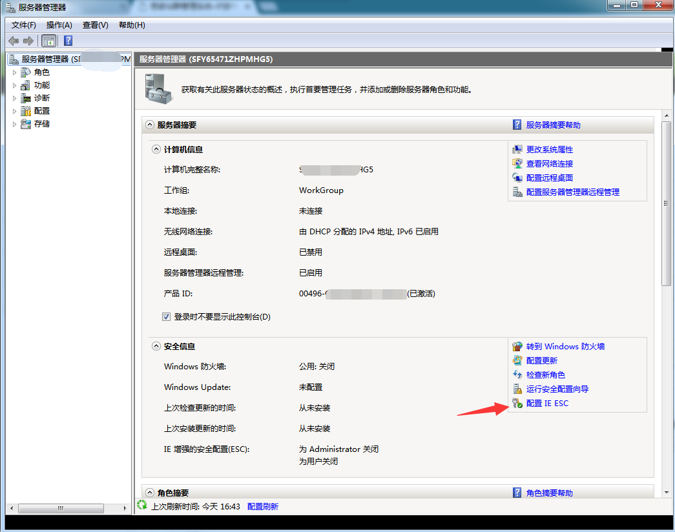
Task: Collapse the 安全信息 section chevron
Action: point(156,347)
